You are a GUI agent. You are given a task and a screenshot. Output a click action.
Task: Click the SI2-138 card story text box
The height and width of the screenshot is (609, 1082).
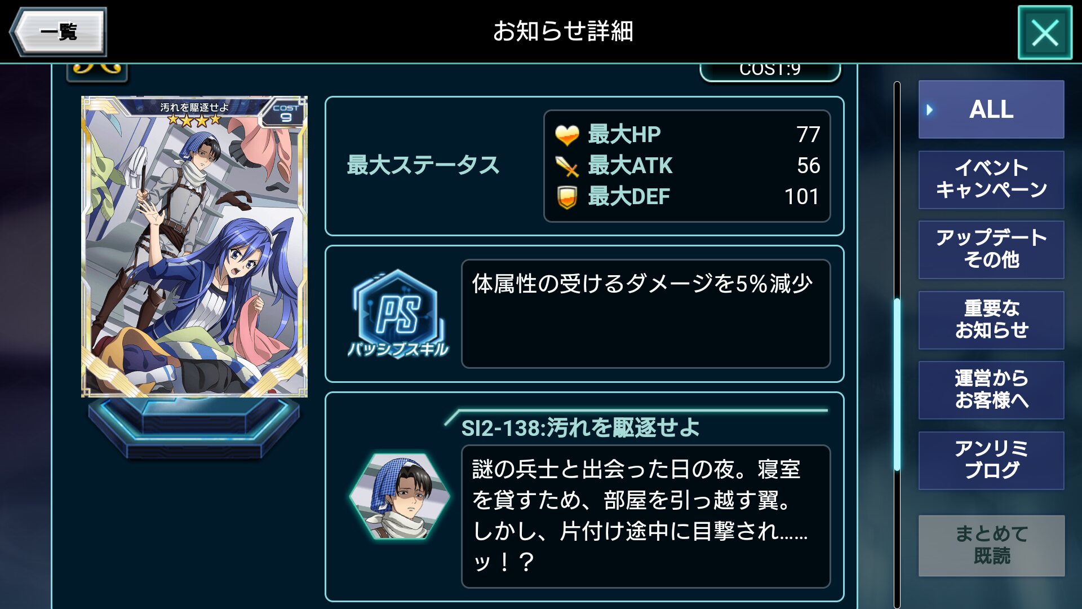(646, 516)
